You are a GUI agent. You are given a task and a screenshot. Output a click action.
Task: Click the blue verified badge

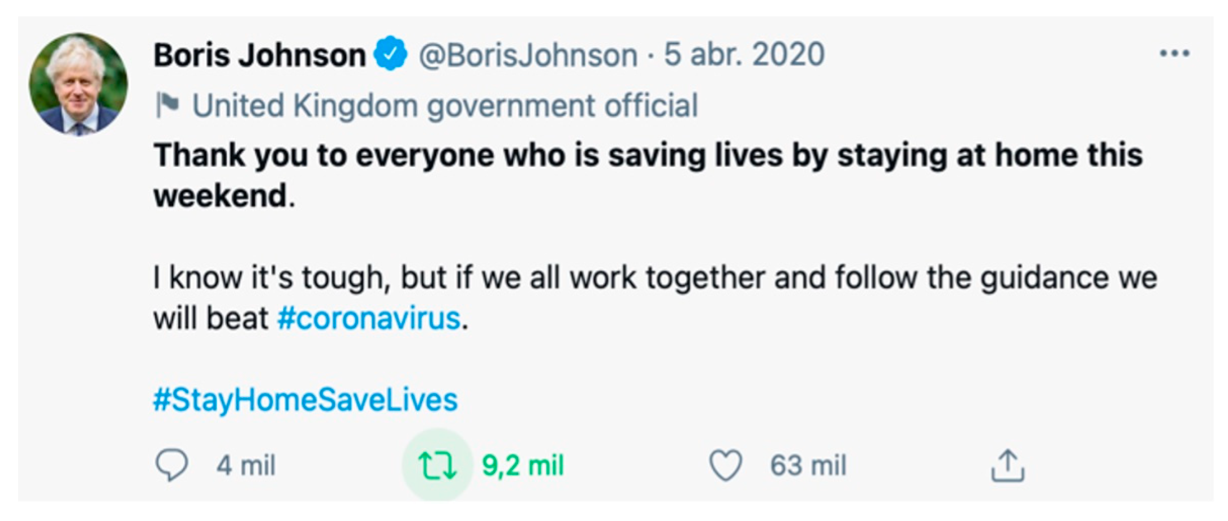[390, 54]
